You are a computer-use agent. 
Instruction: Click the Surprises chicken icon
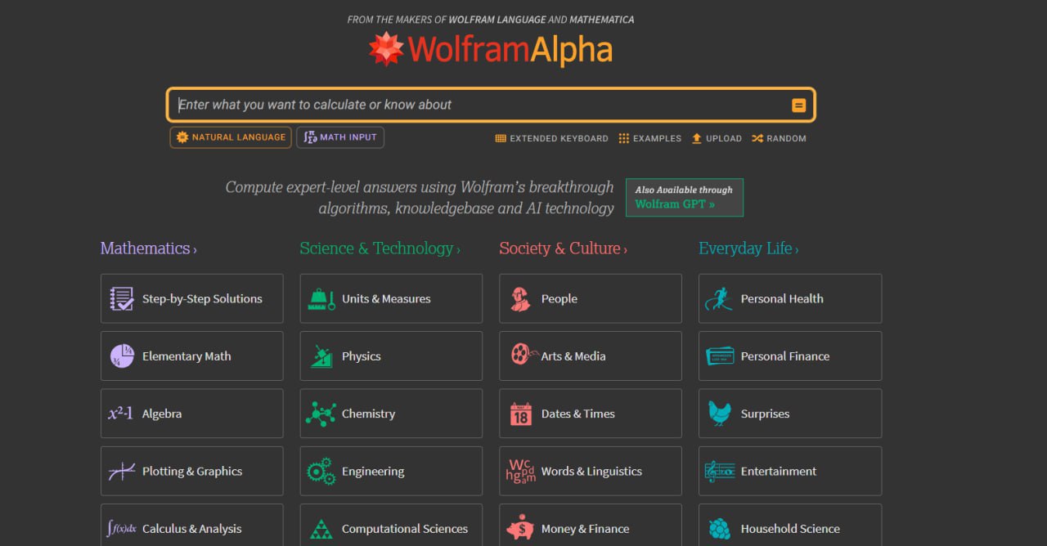click(720, 414)
